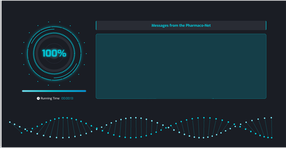Click the top-left corner of the messages panel
This screenshot has width=286, height=148.
coord(97,35)
